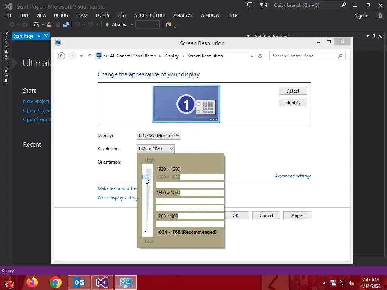
Task: Pin the Start Page tab
Action: [x=39, y=36]
